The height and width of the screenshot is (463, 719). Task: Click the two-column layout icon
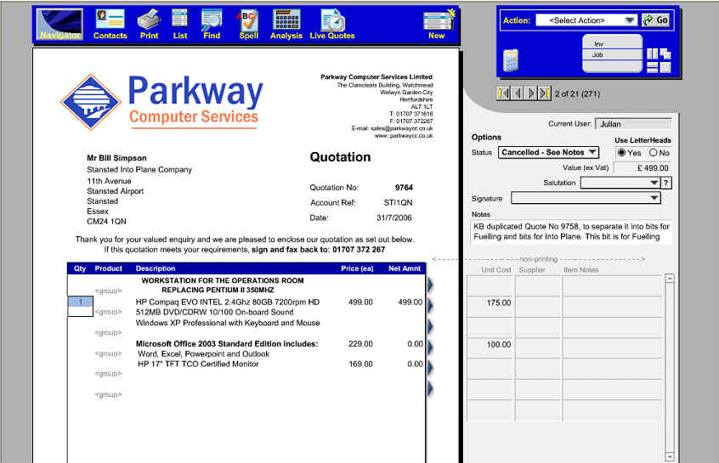652,54
